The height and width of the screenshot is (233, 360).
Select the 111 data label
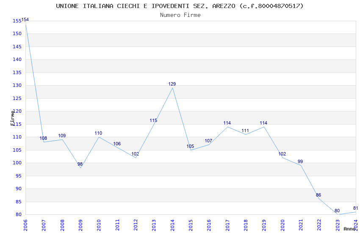click(245, 130)
